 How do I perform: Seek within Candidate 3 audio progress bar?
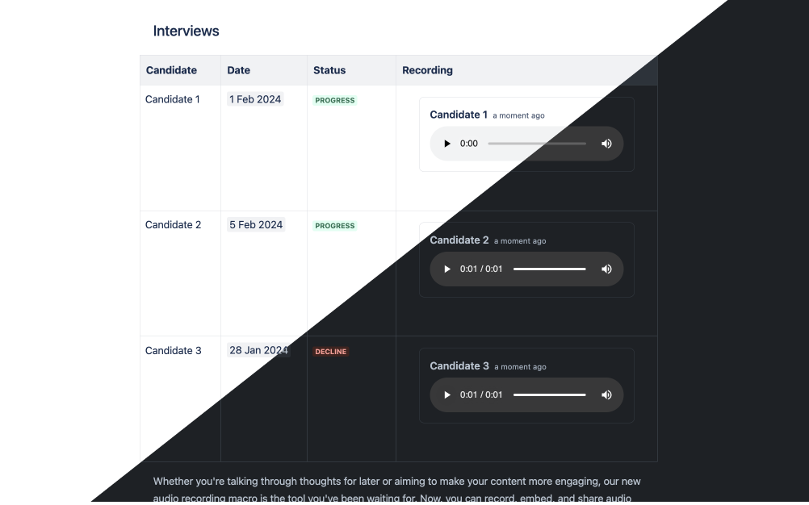[550, 394]
